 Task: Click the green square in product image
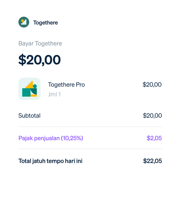26,92
